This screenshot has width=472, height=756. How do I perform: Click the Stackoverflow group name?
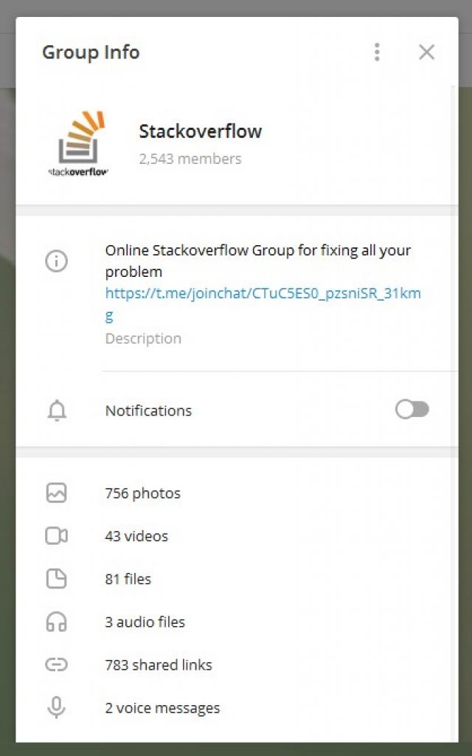click(201, 131)
